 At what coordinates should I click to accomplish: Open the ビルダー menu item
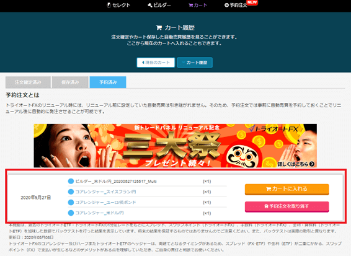click(x=159, y=5)
